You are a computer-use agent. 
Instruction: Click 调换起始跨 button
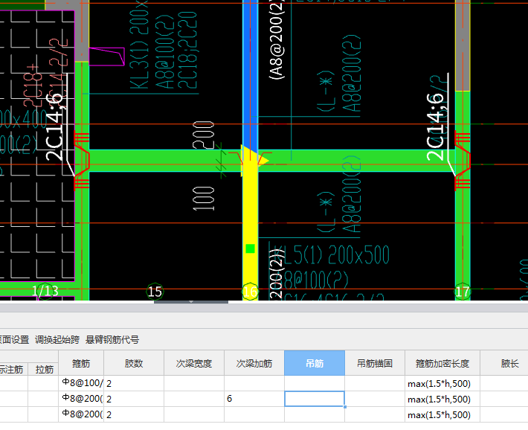57,340
